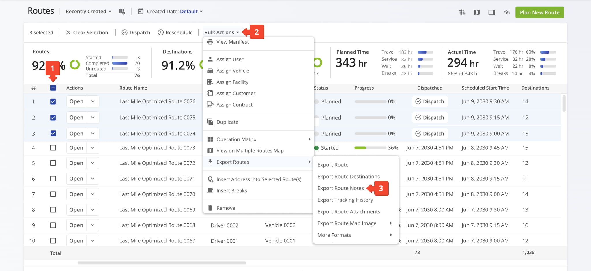Click the split panel view icon

pyautogui.click(x=492, y=12)
